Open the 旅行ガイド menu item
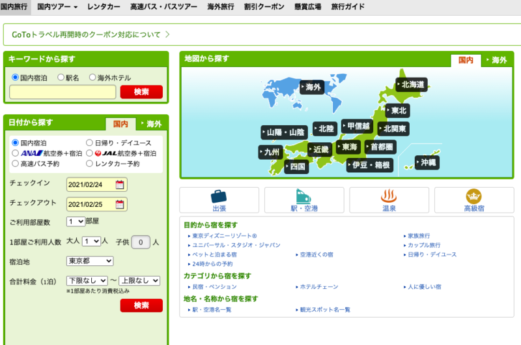The width and height of the screenshot is (521, 345). (x=348, y=7)
